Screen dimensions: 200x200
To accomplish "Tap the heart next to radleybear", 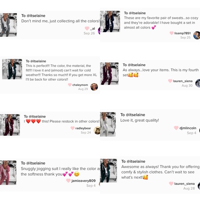I will tap(72, 128).
